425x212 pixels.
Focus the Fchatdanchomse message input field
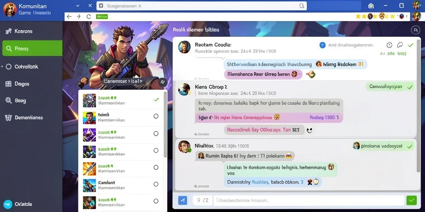(x=308, y=200)
